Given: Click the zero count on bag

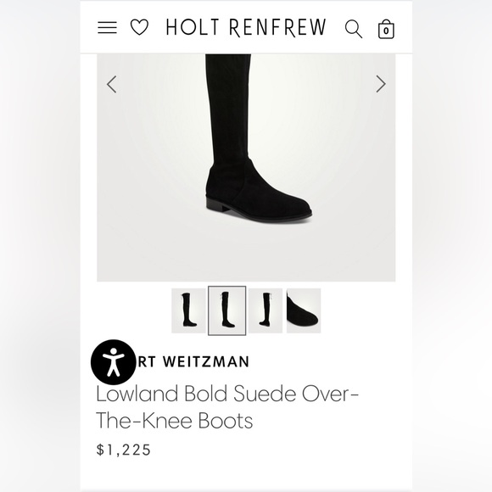Looking at the screenshot, I should [386, 31].
